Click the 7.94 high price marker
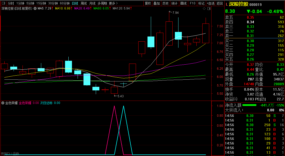Screen dimensions: 285x156 [x=176, y=13]
